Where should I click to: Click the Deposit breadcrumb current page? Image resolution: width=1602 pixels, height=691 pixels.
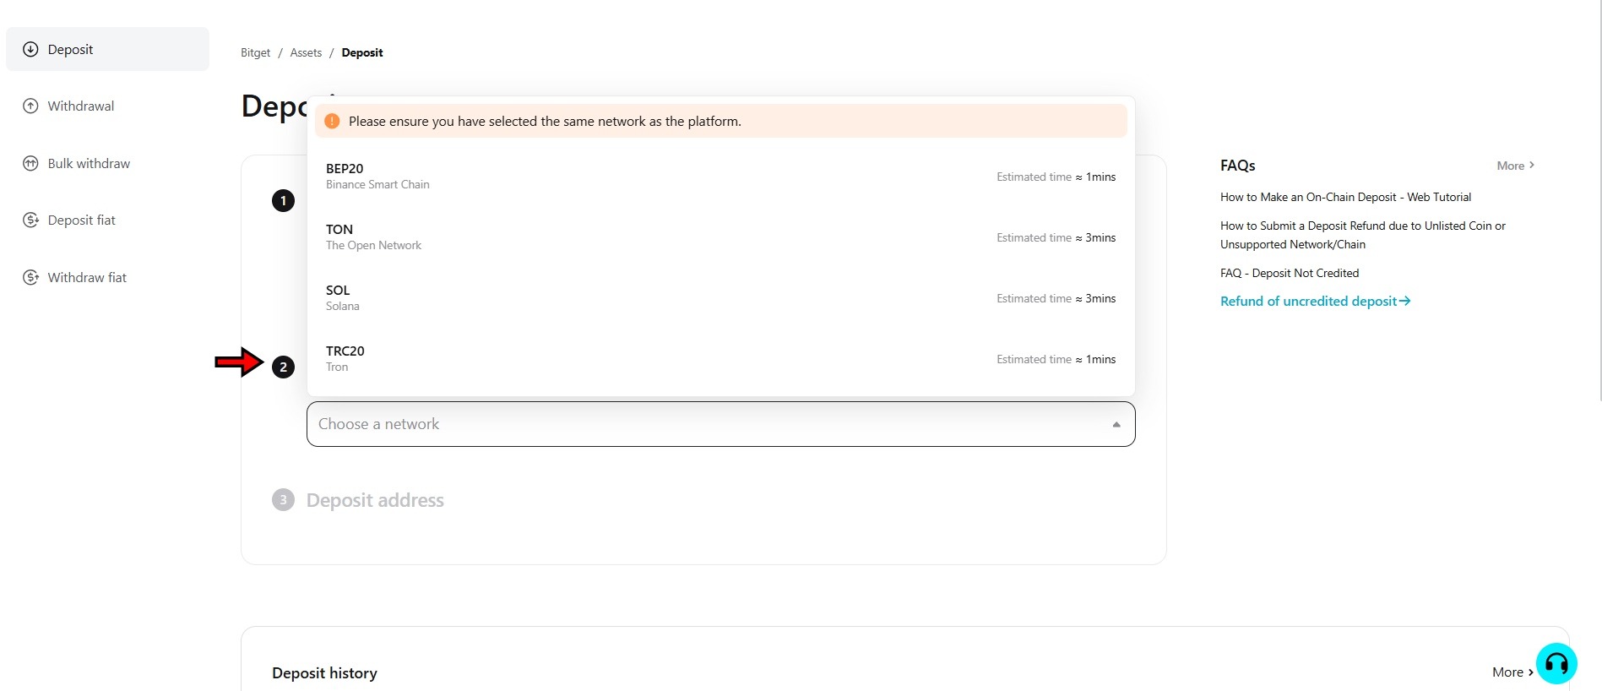tap(362, 52)
